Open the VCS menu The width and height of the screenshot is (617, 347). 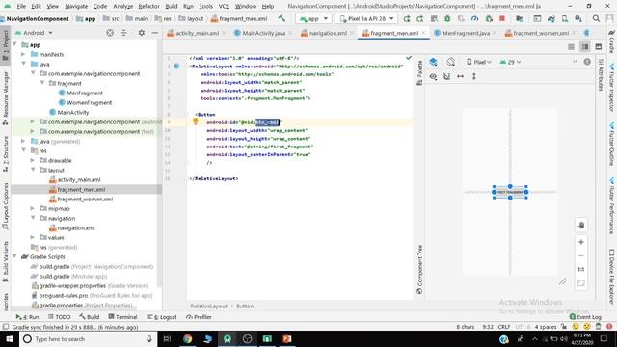point(224,6)
